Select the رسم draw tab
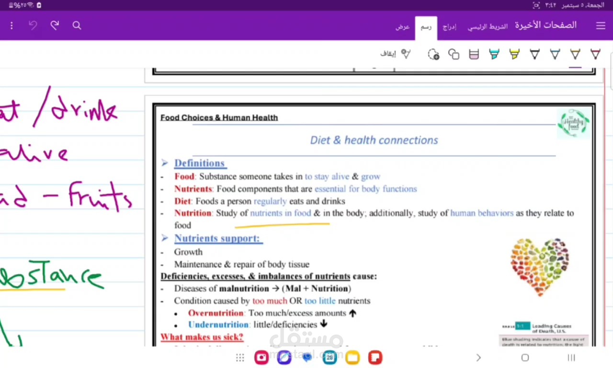This screenshot has height=368, width=613. pos(426,28)
